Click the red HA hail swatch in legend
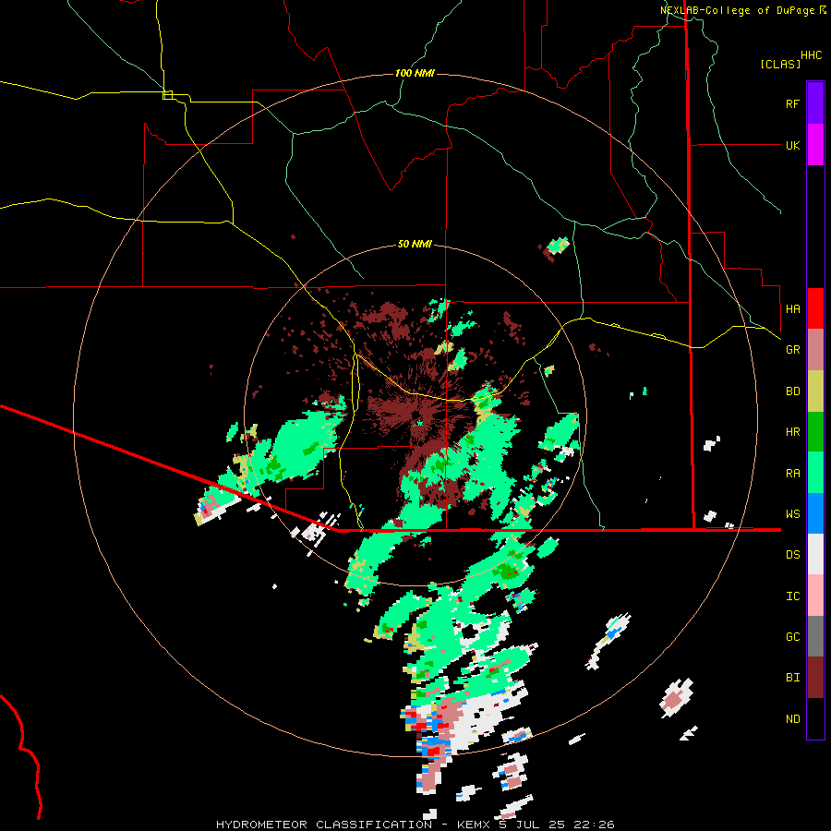The height and width of the screenshot is (831, 831). click(815, 308)
